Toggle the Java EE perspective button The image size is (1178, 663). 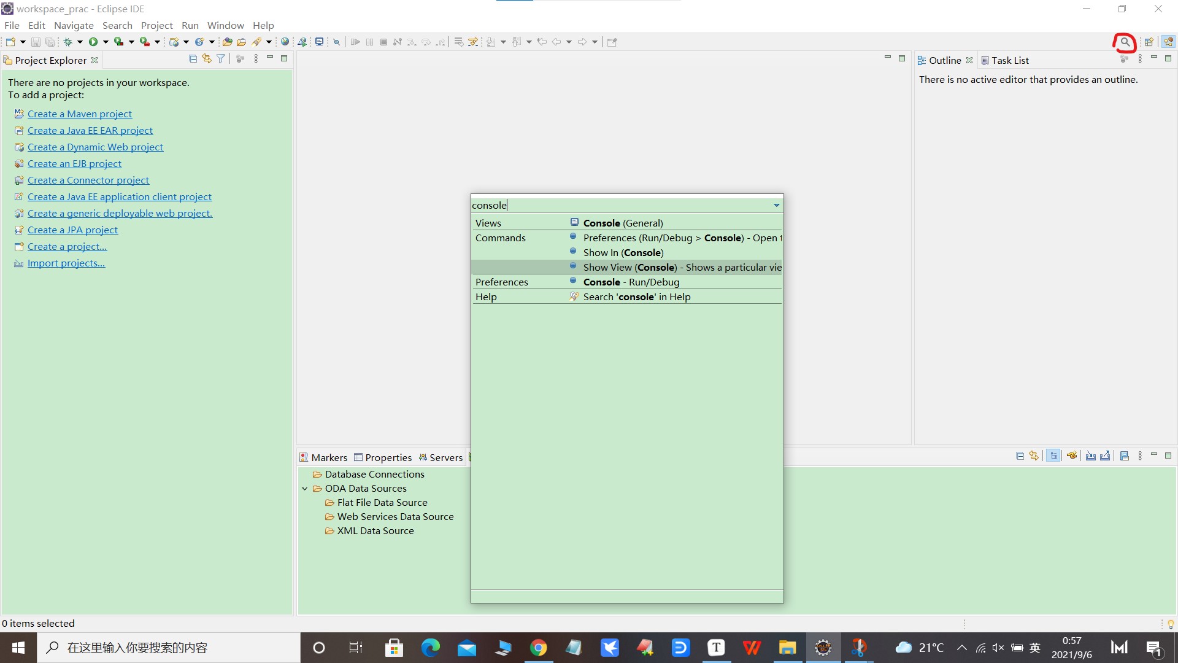(1168, 42)
